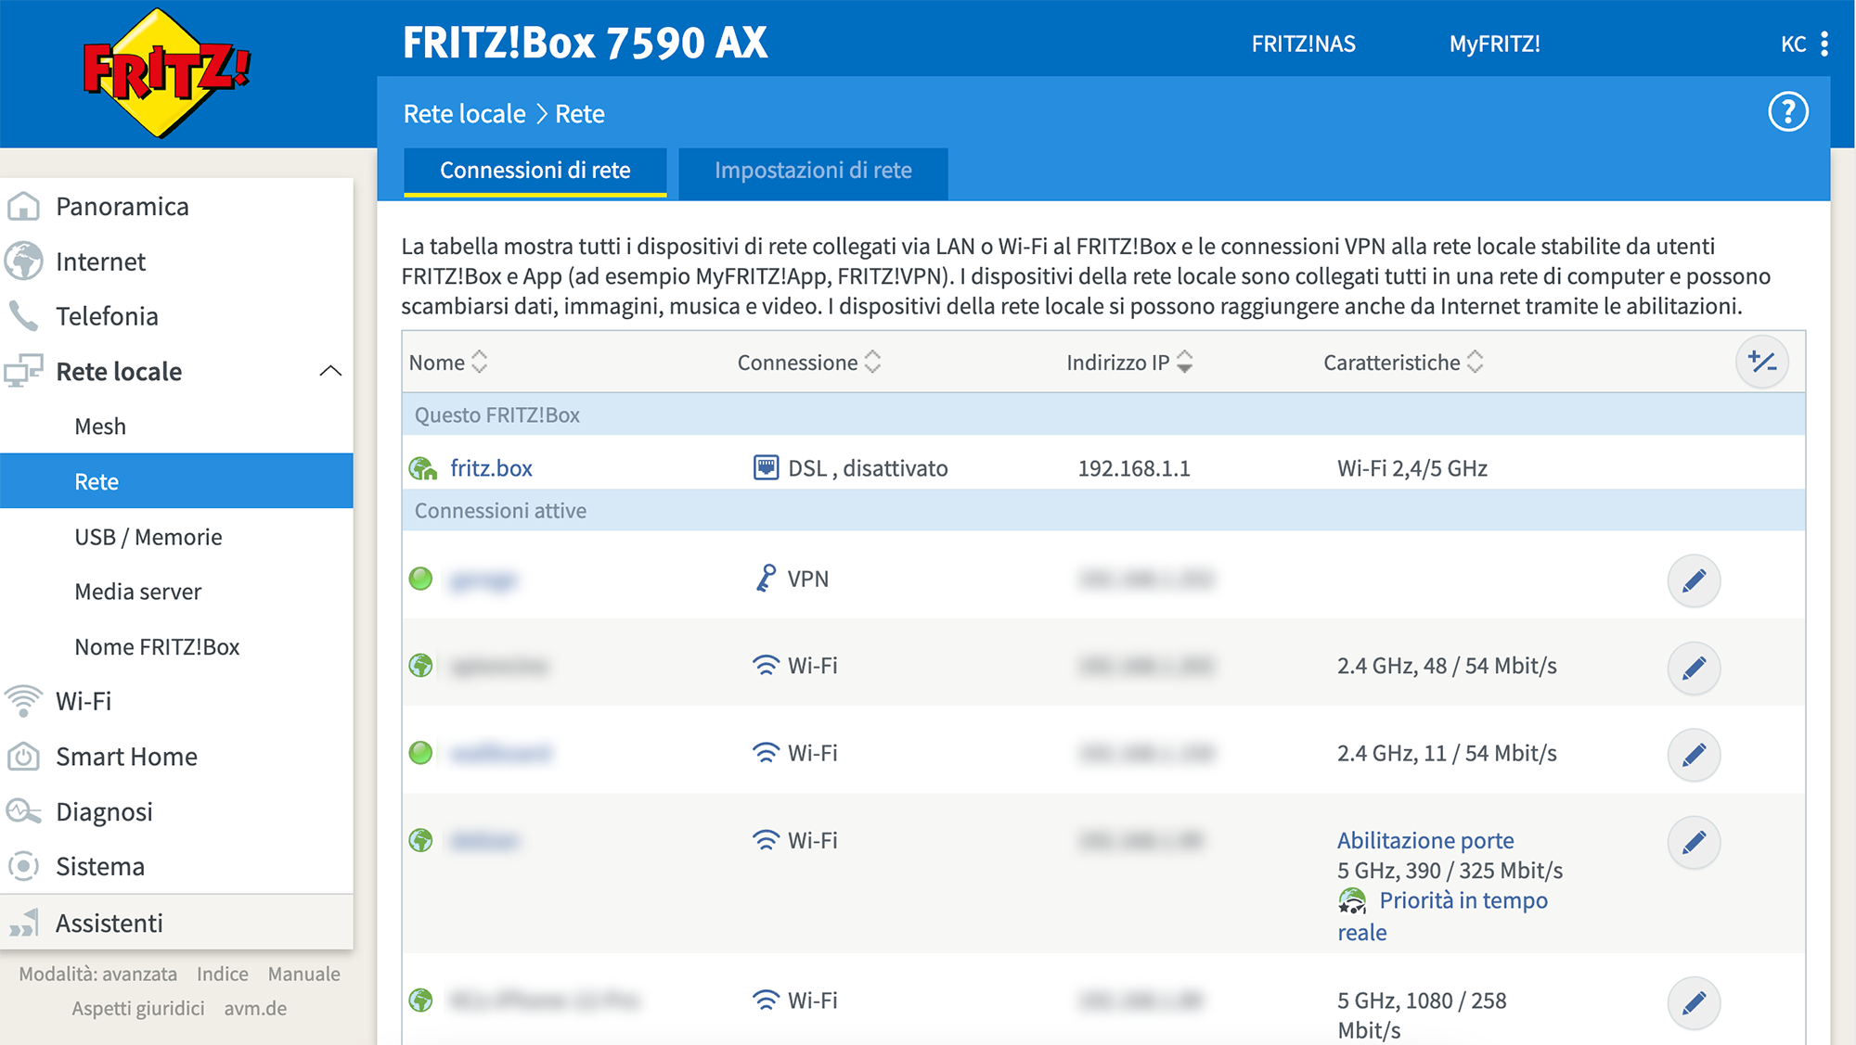
Task: Open Panoramica in the sidebar
Action: click(122, 206)
